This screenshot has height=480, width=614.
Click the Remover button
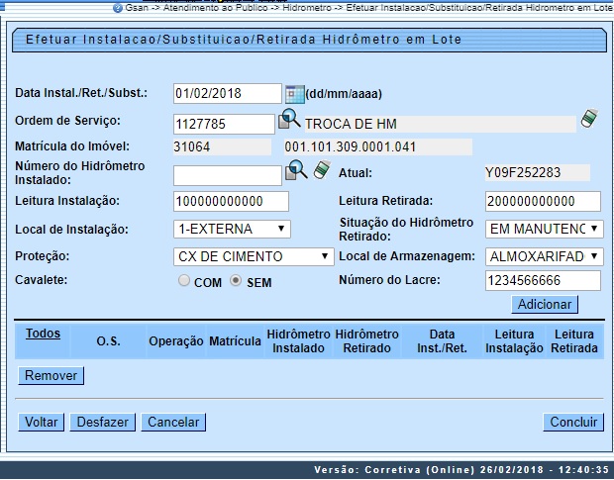coord(51,376)
